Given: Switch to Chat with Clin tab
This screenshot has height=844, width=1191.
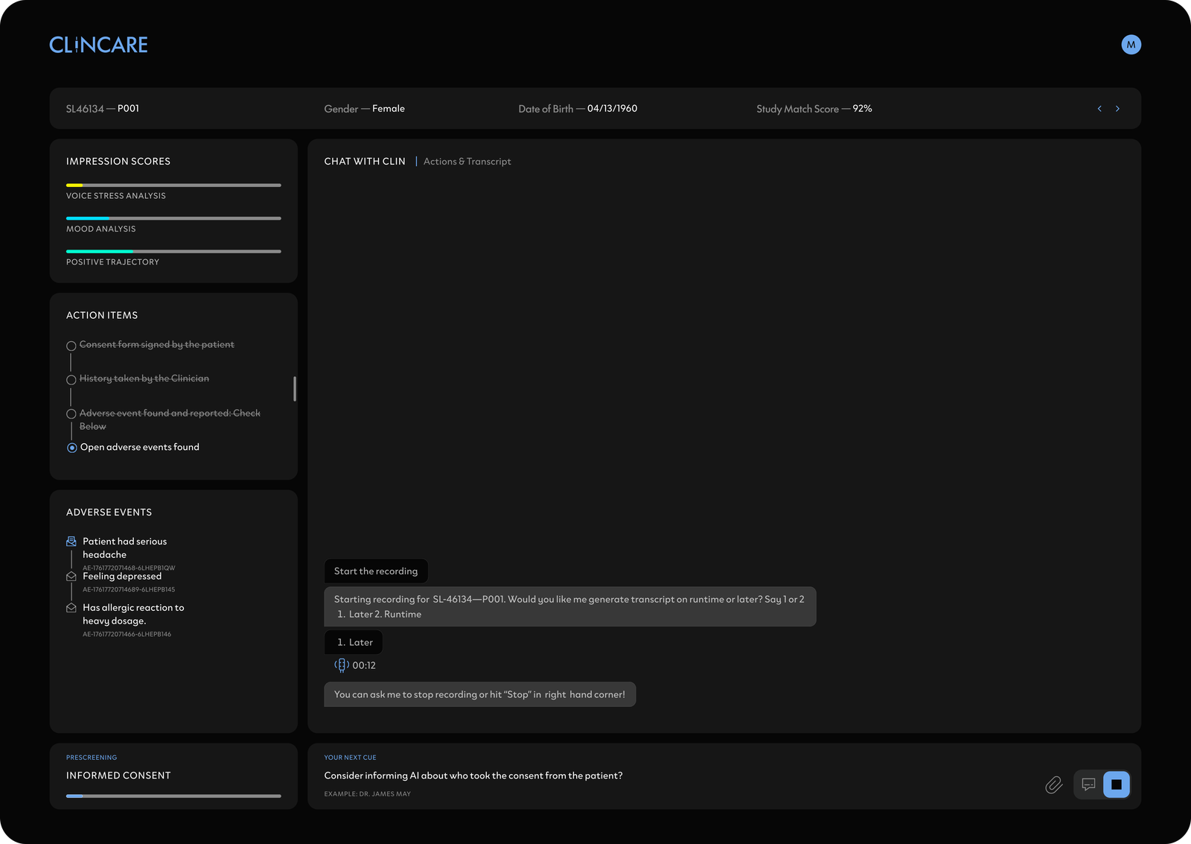Looking at the screenshot, I should pyautogui.click(x=365, y=162).
